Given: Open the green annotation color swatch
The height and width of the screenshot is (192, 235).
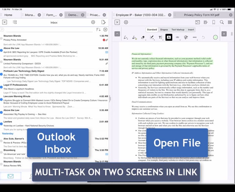Looking at the screenshot, I should [x=216, y=37].
